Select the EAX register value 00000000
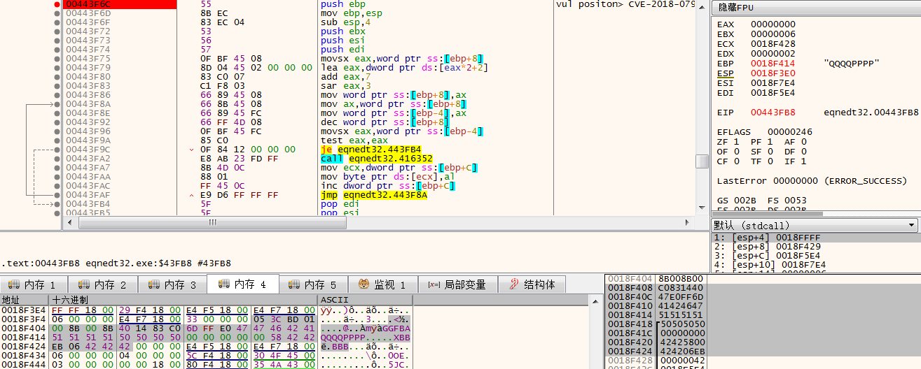Image resolution: width=921 pixels, height=369 pixels. pyautogui.click(x=773, y=24)
